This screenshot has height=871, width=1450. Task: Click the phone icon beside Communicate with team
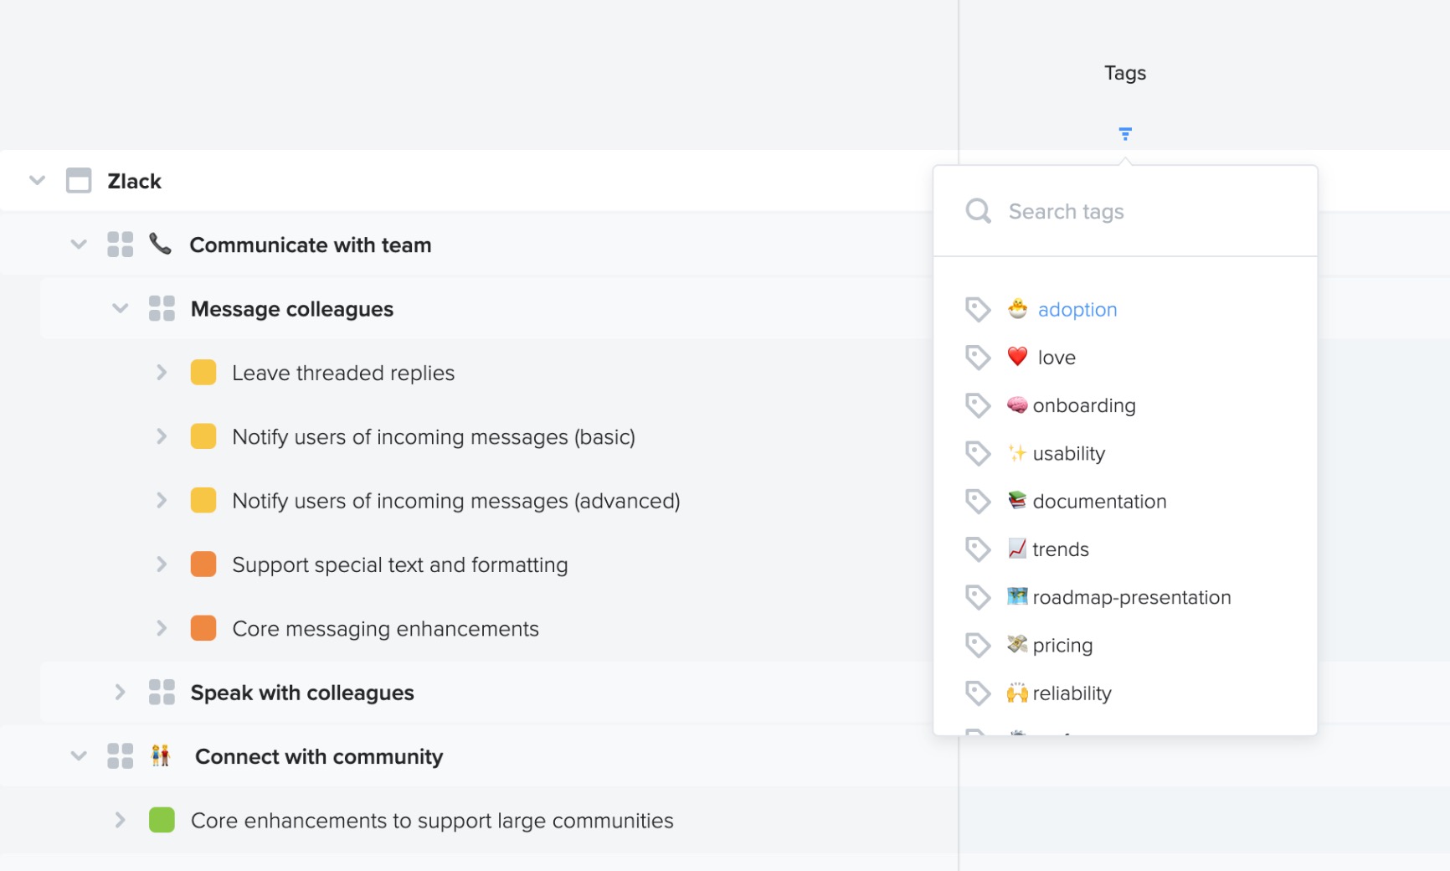pyautogui.click(x=159, y=244)
